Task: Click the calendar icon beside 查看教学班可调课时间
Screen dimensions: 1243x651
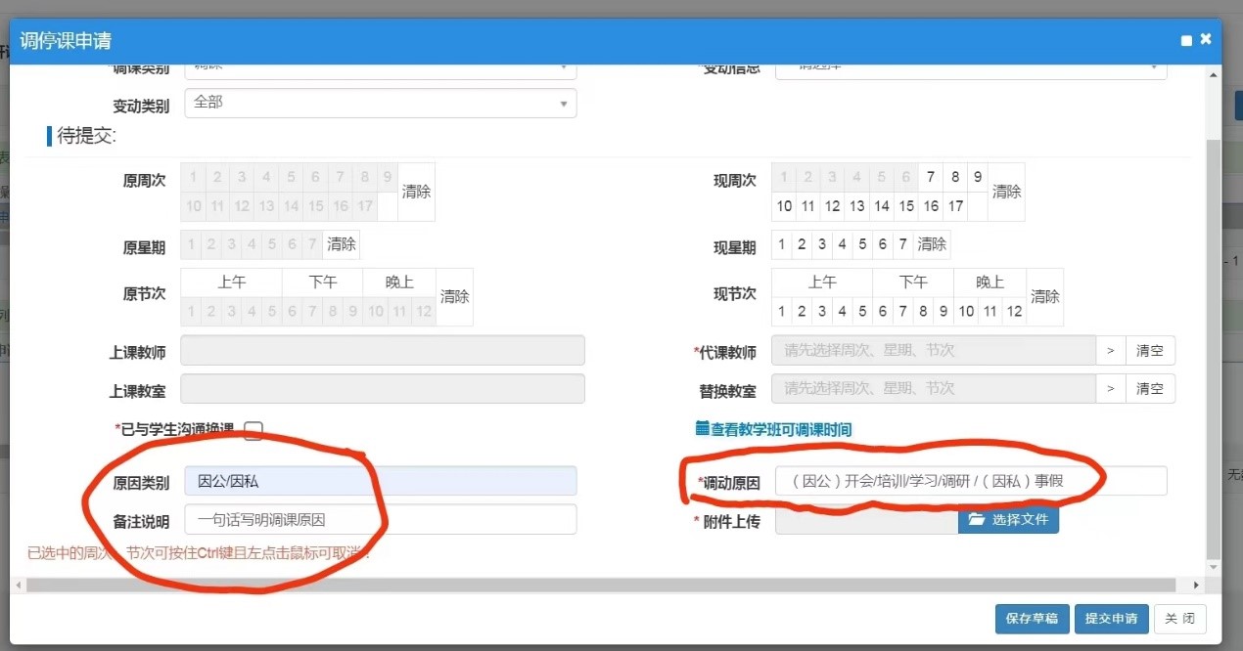Action: pyautogui.click(x=702, y=428)
